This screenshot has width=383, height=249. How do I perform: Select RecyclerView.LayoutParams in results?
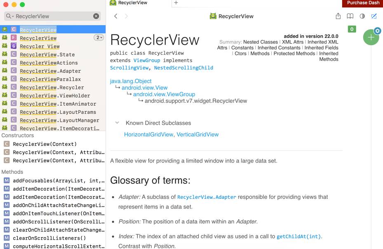click(x=53, y=112)
